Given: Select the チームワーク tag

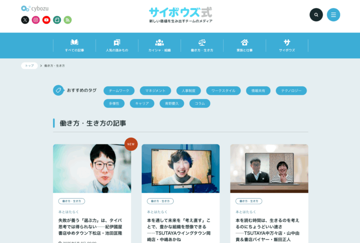Looking at the screenshot, I should [119, 91].
